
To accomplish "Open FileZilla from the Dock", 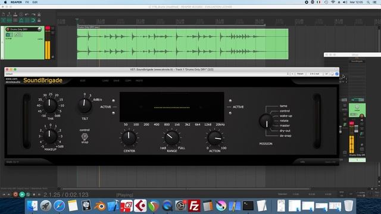I will click(x=194, y=206).
